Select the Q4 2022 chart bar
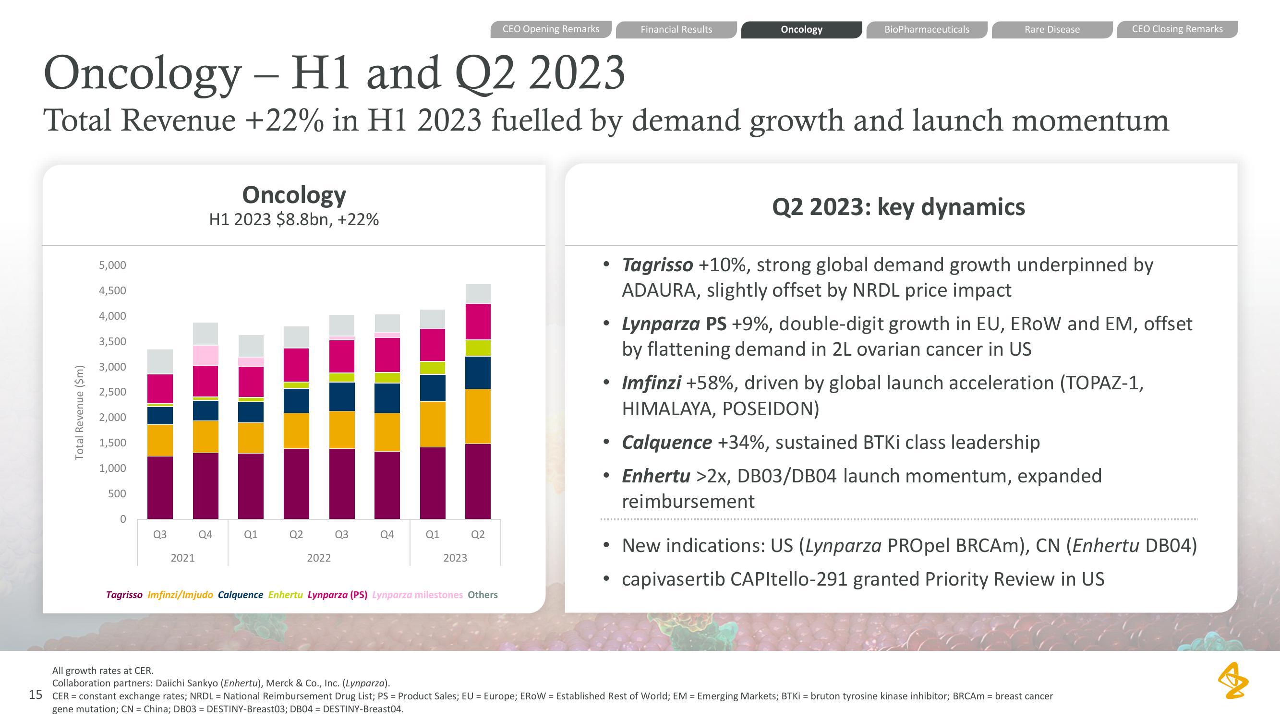 coord(387,417)
